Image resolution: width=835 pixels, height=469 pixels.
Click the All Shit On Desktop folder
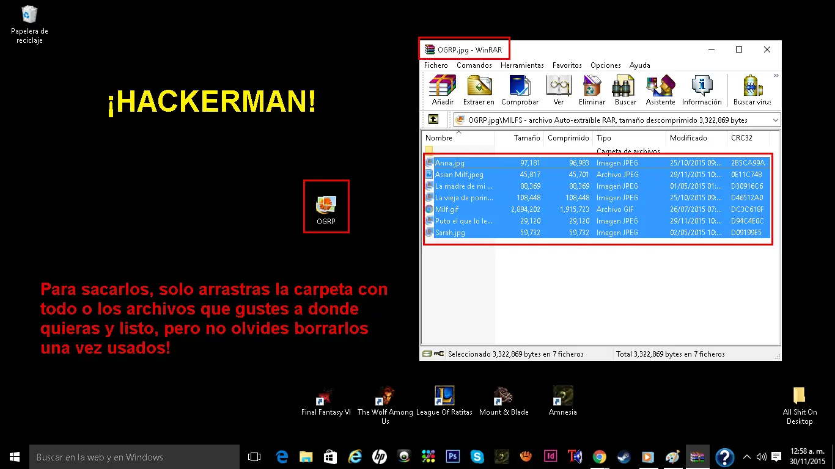click(x=800, y=405)
